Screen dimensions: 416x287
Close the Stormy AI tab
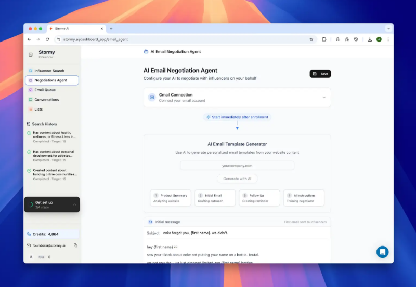pyautogui.click(x=102, y=29)
